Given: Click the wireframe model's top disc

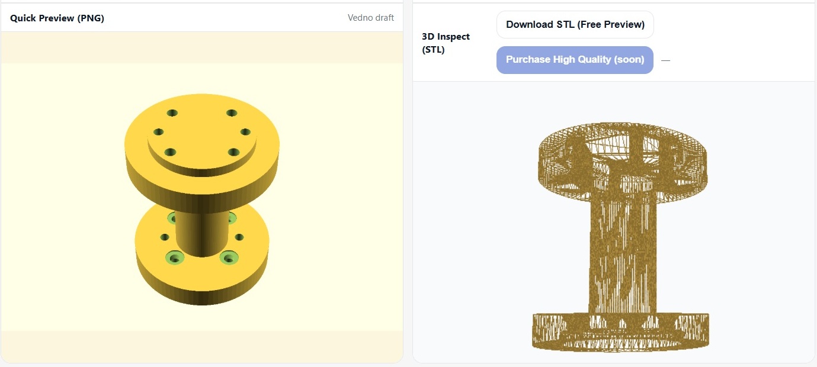Looking at the screenshot, I should click(x=622, y=160).
